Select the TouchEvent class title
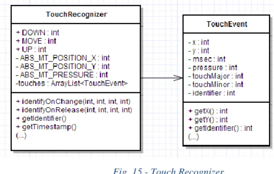The height and width of the screenshot is (174, 274). (227, 24)
